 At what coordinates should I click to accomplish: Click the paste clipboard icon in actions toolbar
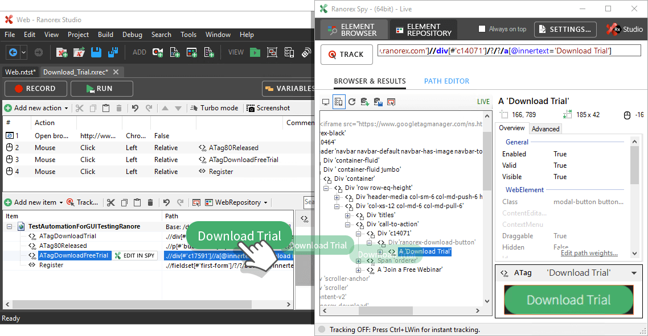click(x=106, y=108)
